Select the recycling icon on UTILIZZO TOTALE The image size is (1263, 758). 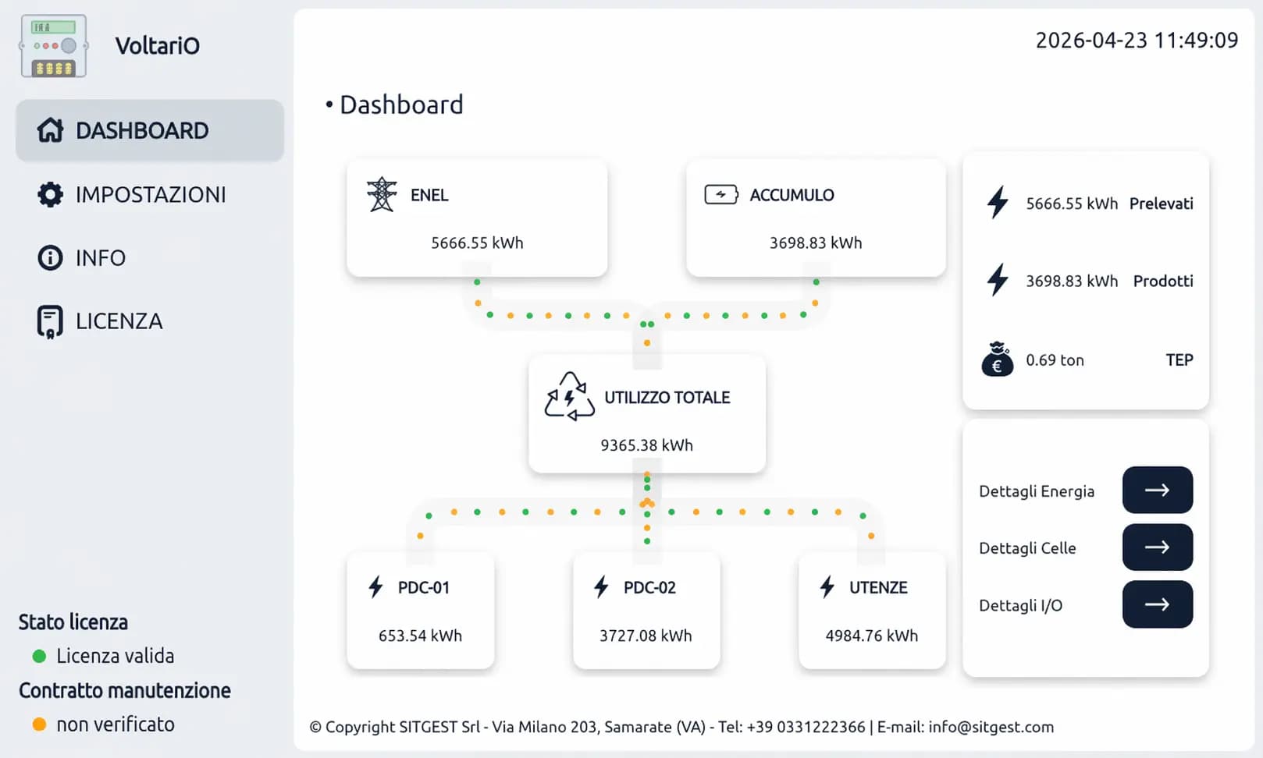[x=569, y=396]
